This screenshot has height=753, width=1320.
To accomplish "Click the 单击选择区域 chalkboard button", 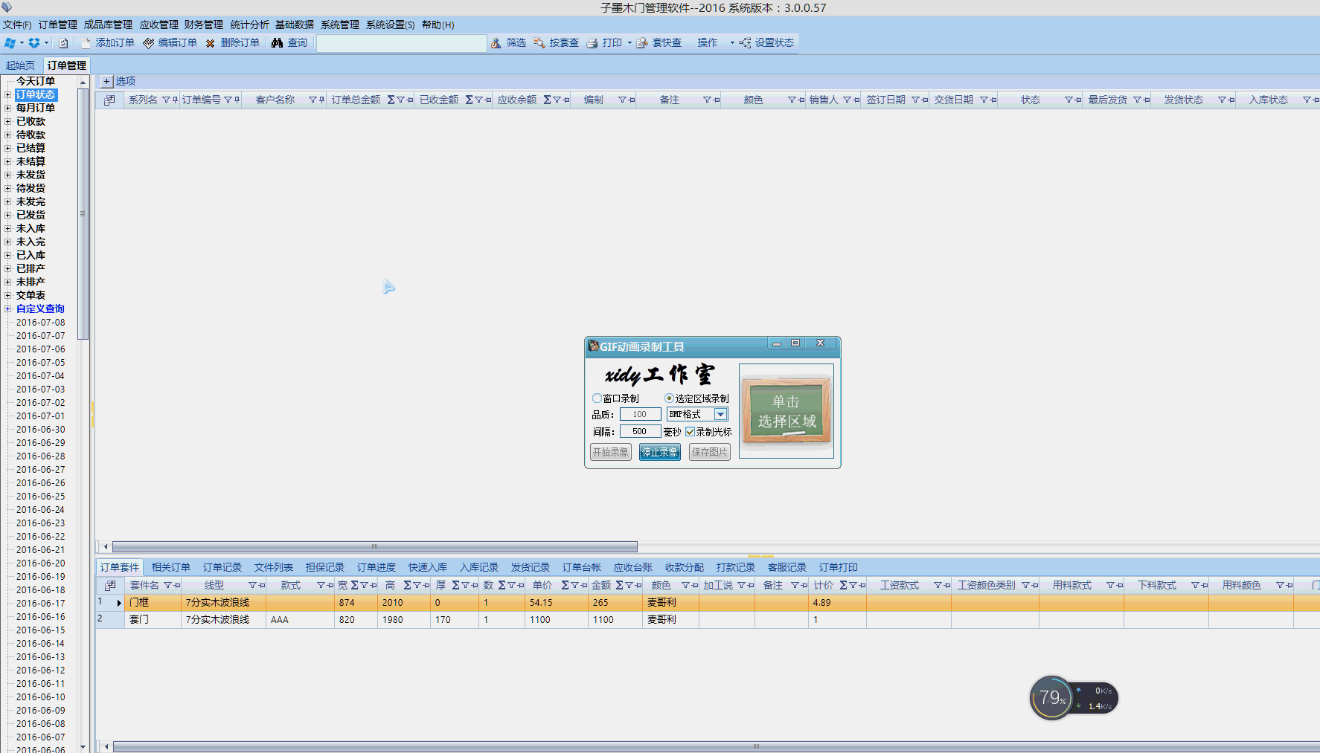I will (x=786, y=411).
